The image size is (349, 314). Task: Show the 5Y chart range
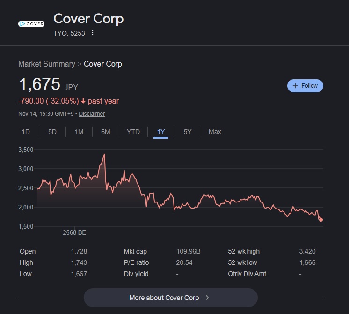pos(188,132)
